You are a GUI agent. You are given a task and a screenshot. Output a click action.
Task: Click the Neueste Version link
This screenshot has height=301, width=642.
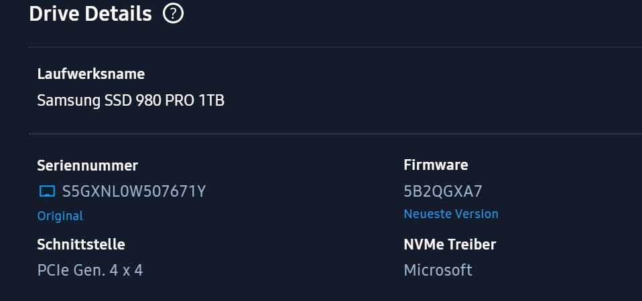click(x=451, y=214)
